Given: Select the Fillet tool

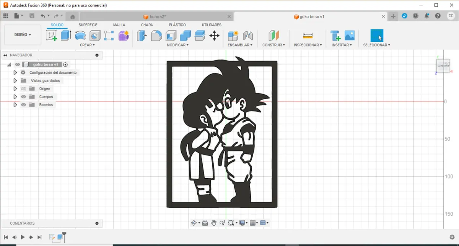Looking at the screenshot, I should pos(156,36).
